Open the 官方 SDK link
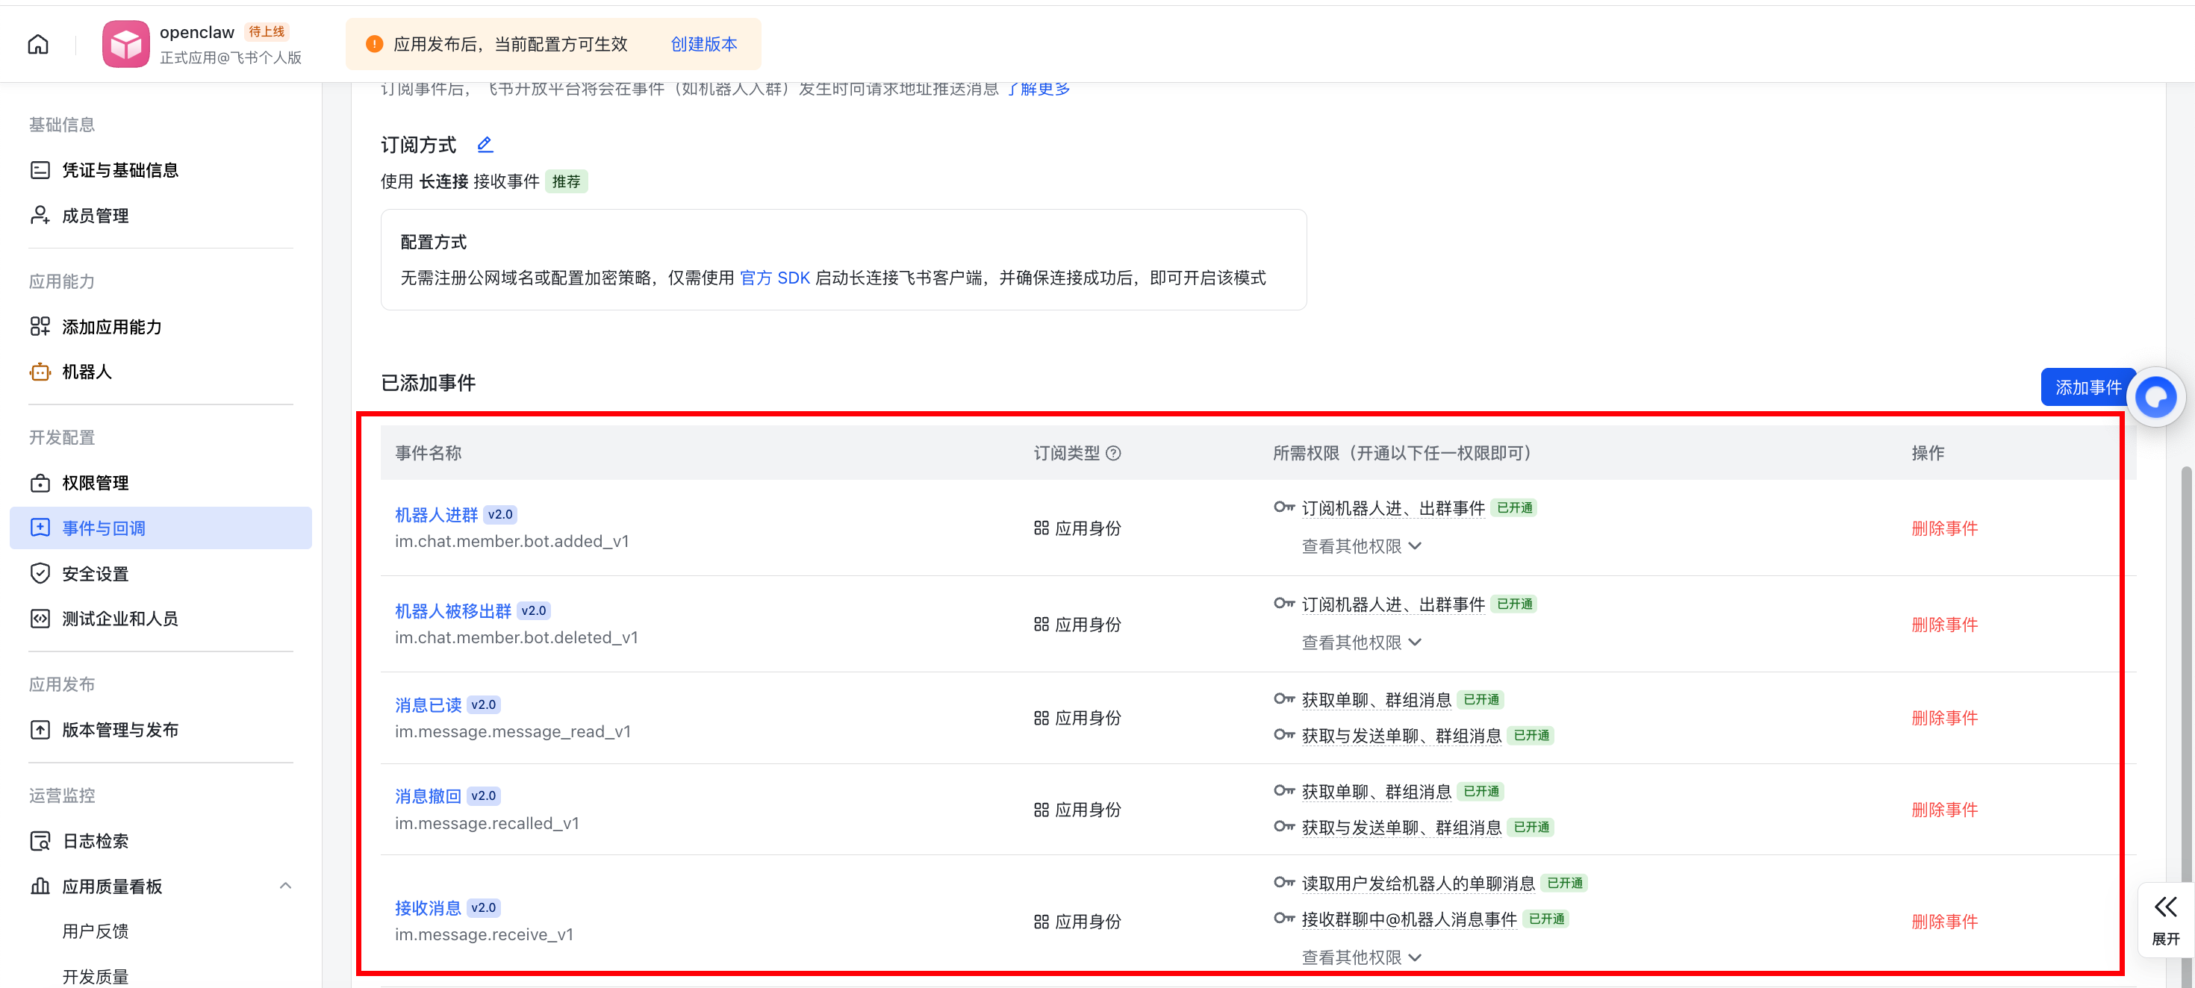 774,278
